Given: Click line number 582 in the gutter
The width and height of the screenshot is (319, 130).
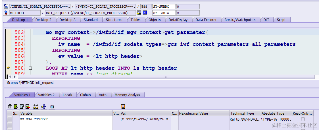Looking at the screenshot, I should click(x=19, y=32).
